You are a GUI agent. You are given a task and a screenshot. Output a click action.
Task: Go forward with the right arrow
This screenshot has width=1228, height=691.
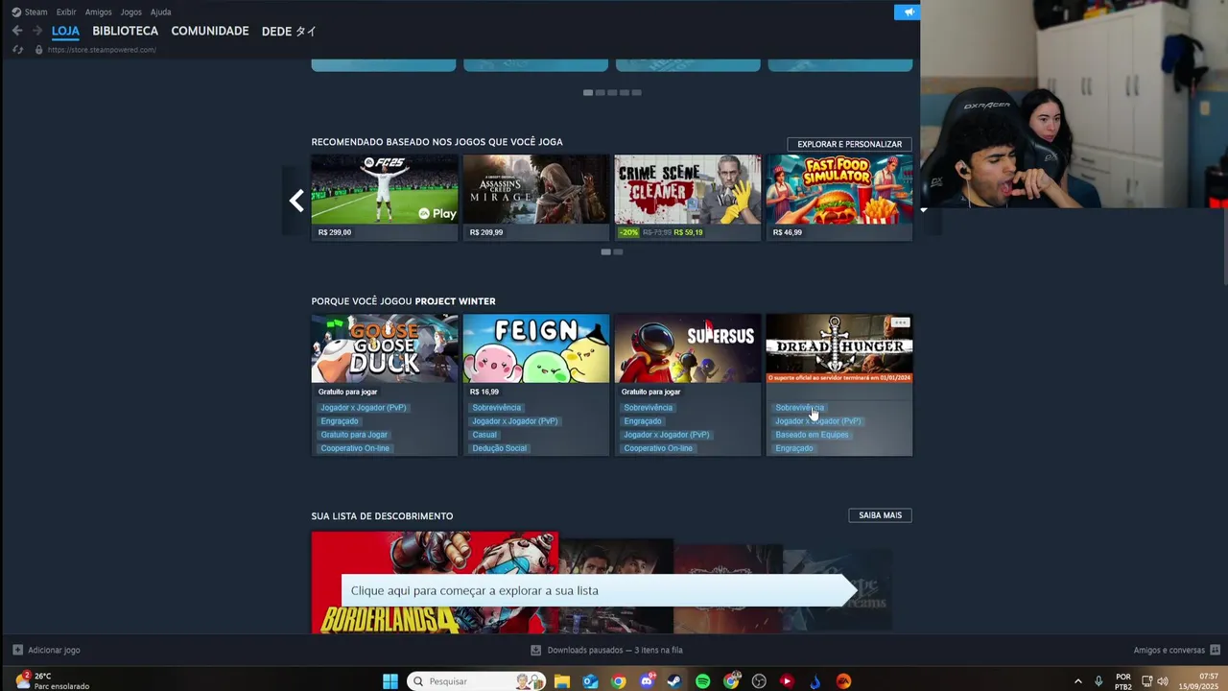(37, 31)
